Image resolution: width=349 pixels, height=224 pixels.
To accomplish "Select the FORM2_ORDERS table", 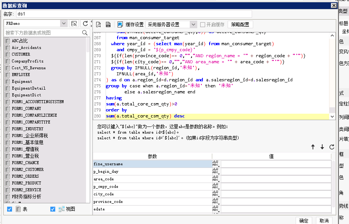I will point(25,176).
